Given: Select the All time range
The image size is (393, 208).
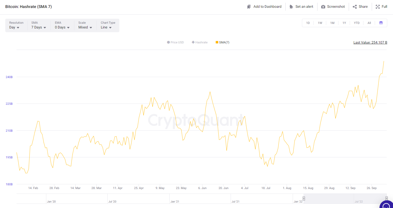Looking at the screenshot, I should (369, 23).
